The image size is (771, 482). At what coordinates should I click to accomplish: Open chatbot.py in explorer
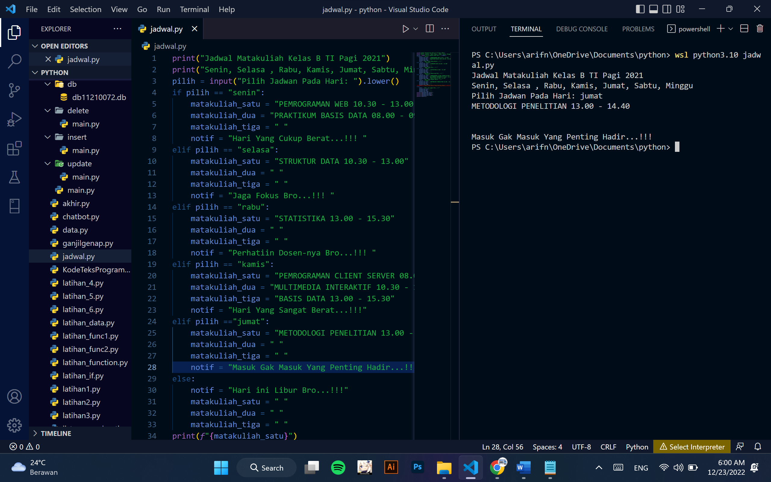click(80, 217)
